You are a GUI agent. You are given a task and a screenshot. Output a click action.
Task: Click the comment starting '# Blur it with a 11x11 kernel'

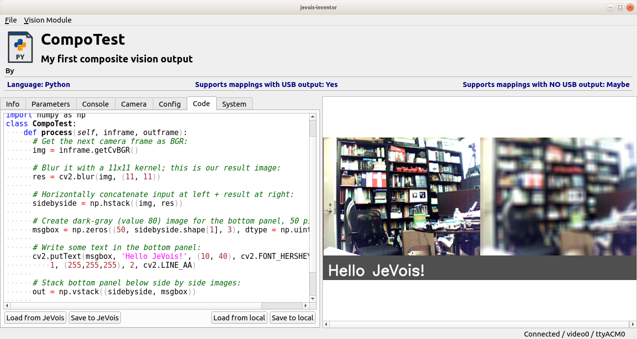pyautogui.click(x=156, y=168)
